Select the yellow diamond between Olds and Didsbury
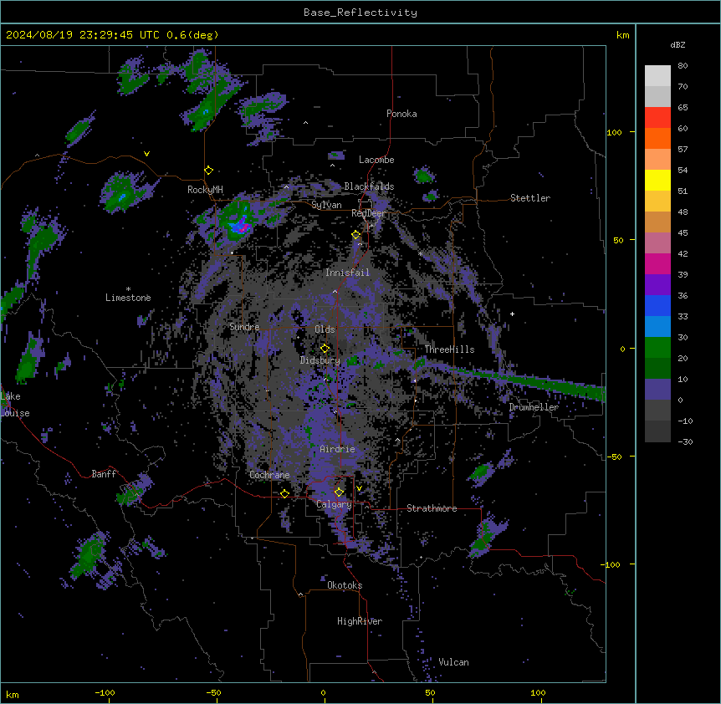Screen dimensions: 721x704 pos(325,349)
